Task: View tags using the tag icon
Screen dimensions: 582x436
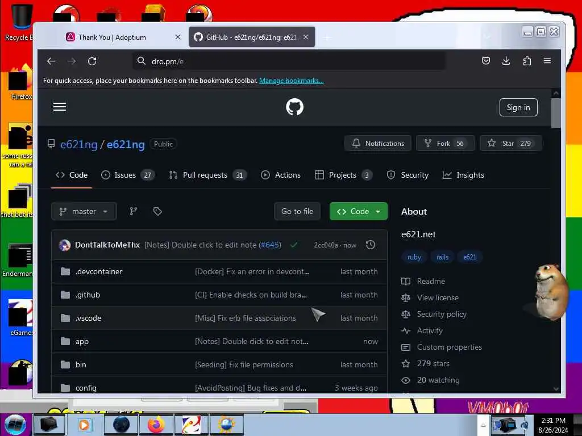Action: point(157,211)
